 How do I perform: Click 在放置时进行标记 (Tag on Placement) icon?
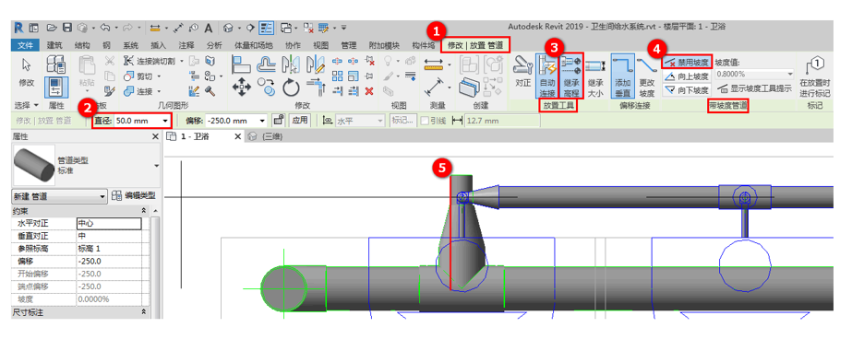[815, 76]
